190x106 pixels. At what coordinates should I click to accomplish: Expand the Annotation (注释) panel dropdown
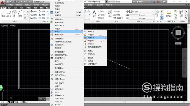pos(99,21)
